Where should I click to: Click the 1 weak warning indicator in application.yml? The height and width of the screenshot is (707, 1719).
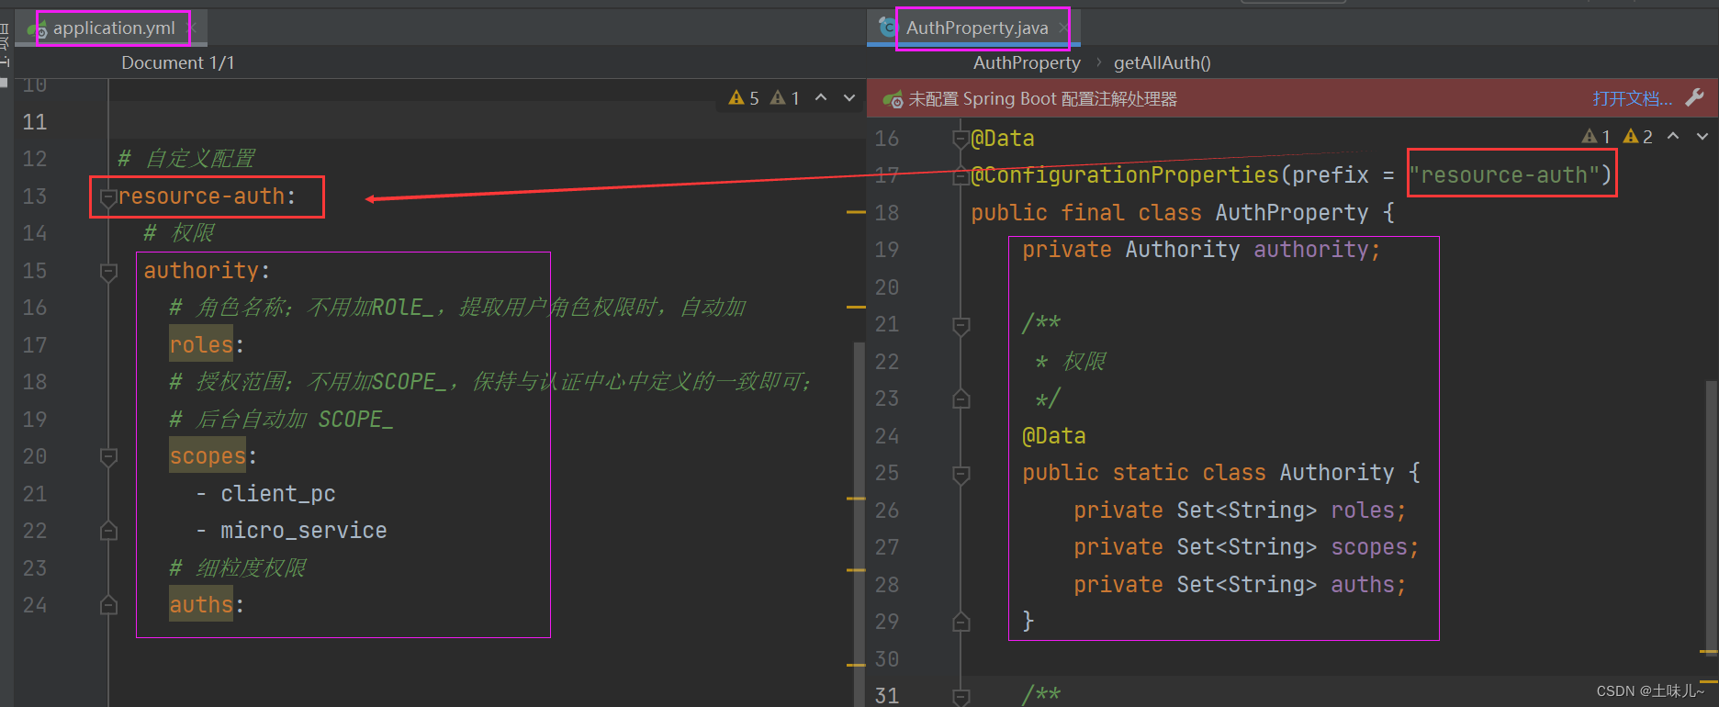[x=785, y=97]
